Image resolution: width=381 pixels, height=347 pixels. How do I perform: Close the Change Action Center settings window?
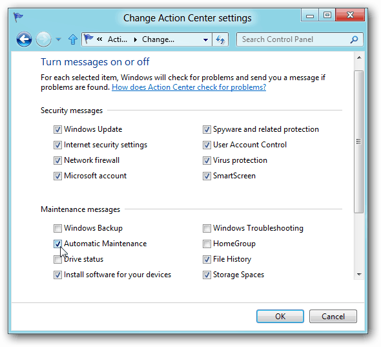(350, 16)
